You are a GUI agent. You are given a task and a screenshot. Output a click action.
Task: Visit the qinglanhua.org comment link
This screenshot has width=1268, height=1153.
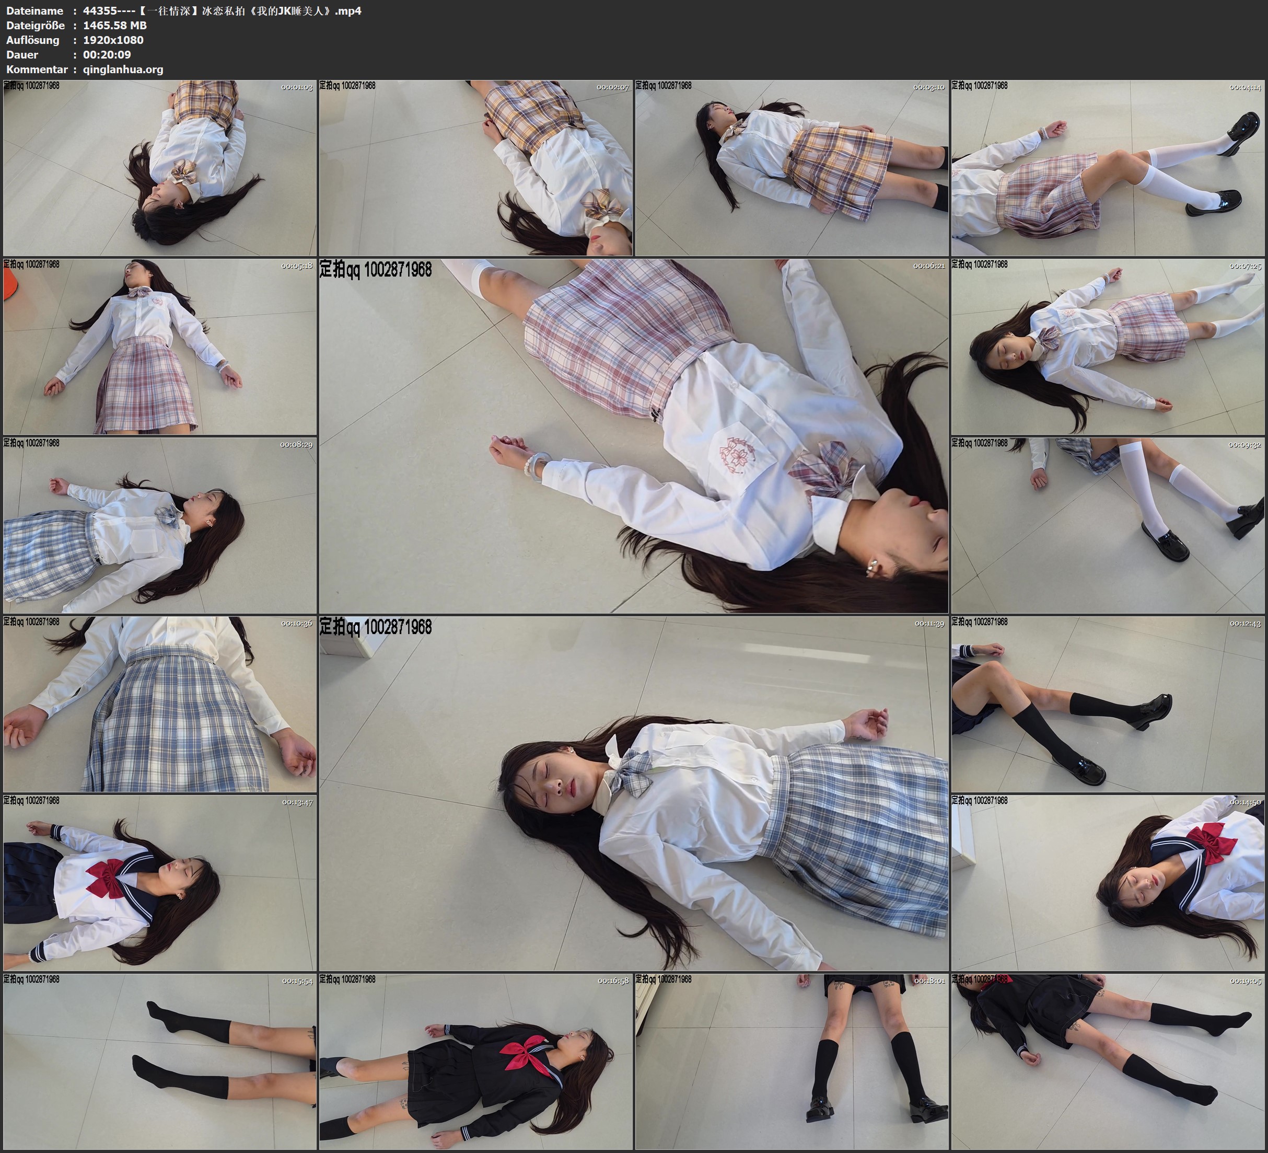122,70
